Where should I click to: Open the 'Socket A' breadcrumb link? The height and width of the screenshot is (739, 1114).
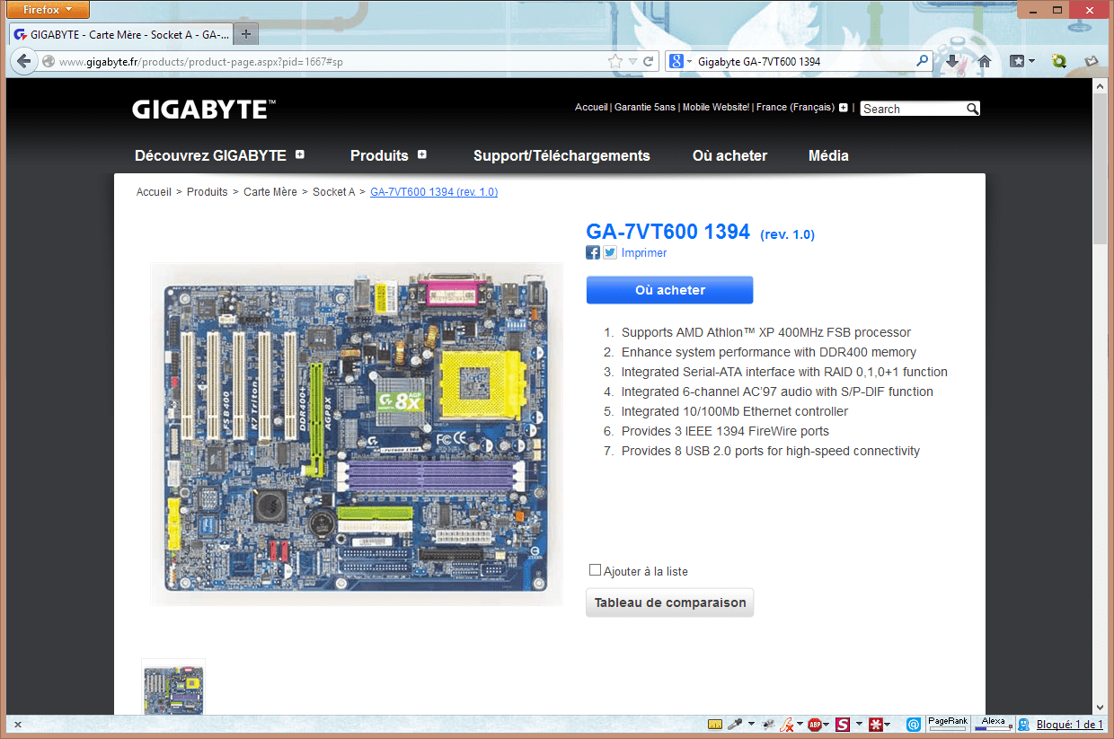point(334,192)
